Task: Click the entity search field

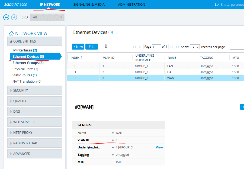Action: (x=232, y=5)
